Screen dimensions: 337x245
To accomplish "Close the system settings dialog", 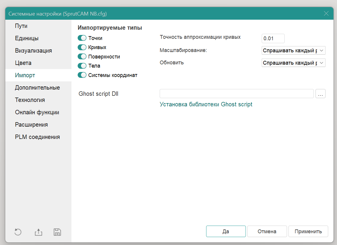I will click(x=326, y=14).
